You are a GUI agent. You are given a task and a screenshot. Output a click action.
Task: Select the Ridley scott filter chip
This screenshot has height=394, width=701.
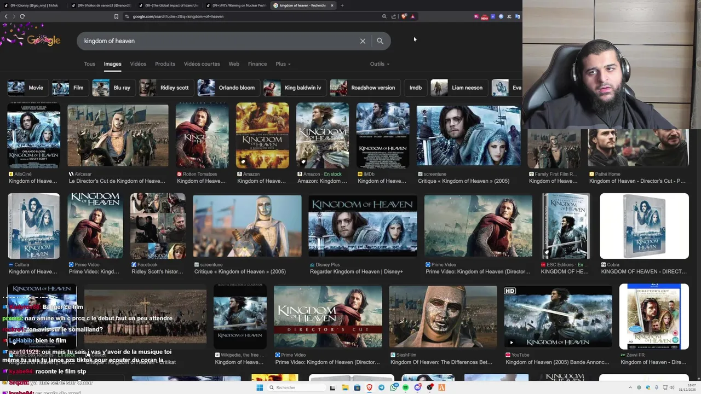tap(165, 88)
